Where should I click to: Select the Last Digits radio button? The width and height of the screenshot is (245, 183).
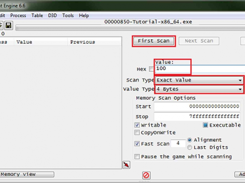(190, 147)
